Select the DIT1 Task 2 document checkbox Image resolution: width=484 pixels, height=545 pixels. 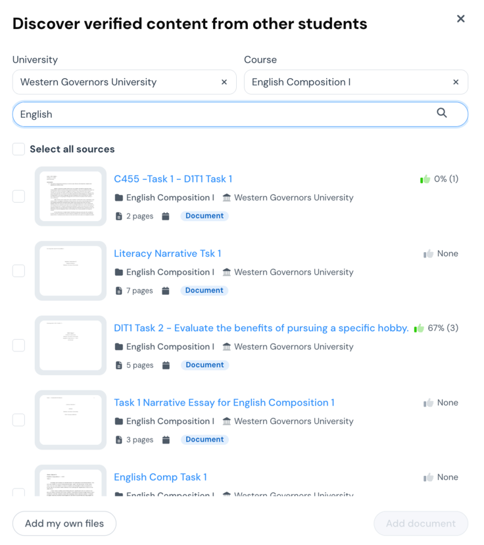point(19,346)
